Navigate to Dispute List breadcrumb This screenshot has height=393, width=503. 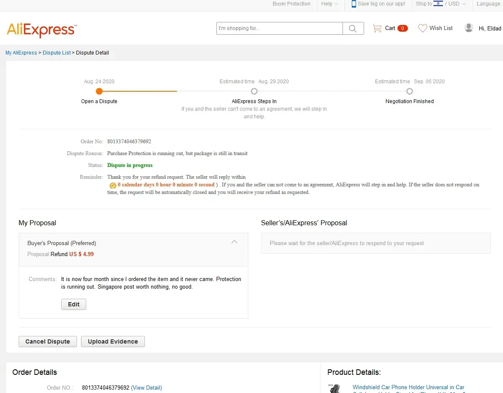[x=57, y=53]
